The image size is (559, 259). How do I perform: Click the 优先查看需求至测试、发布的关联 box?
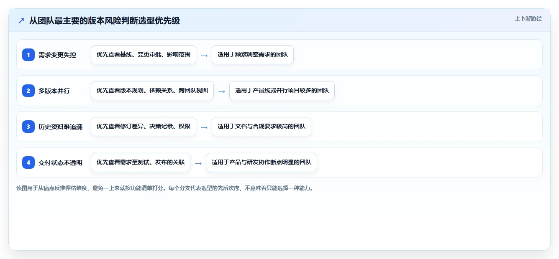coord(141,163)
